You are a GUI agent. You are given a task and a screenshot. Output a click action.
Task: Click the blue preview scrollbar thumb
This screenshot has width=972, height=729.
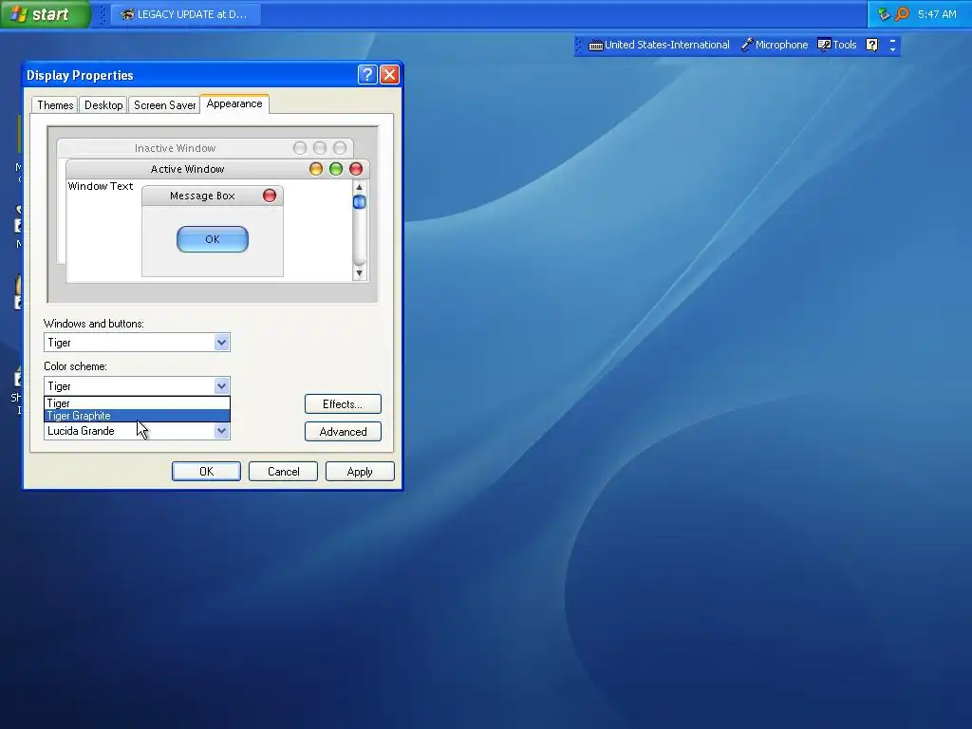point(359,202)
